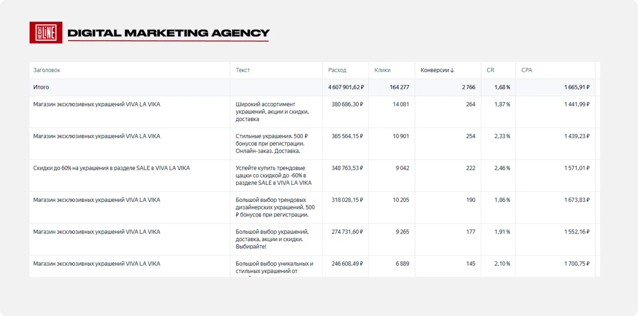Click the Height Line red logo

tap(46, 33)
